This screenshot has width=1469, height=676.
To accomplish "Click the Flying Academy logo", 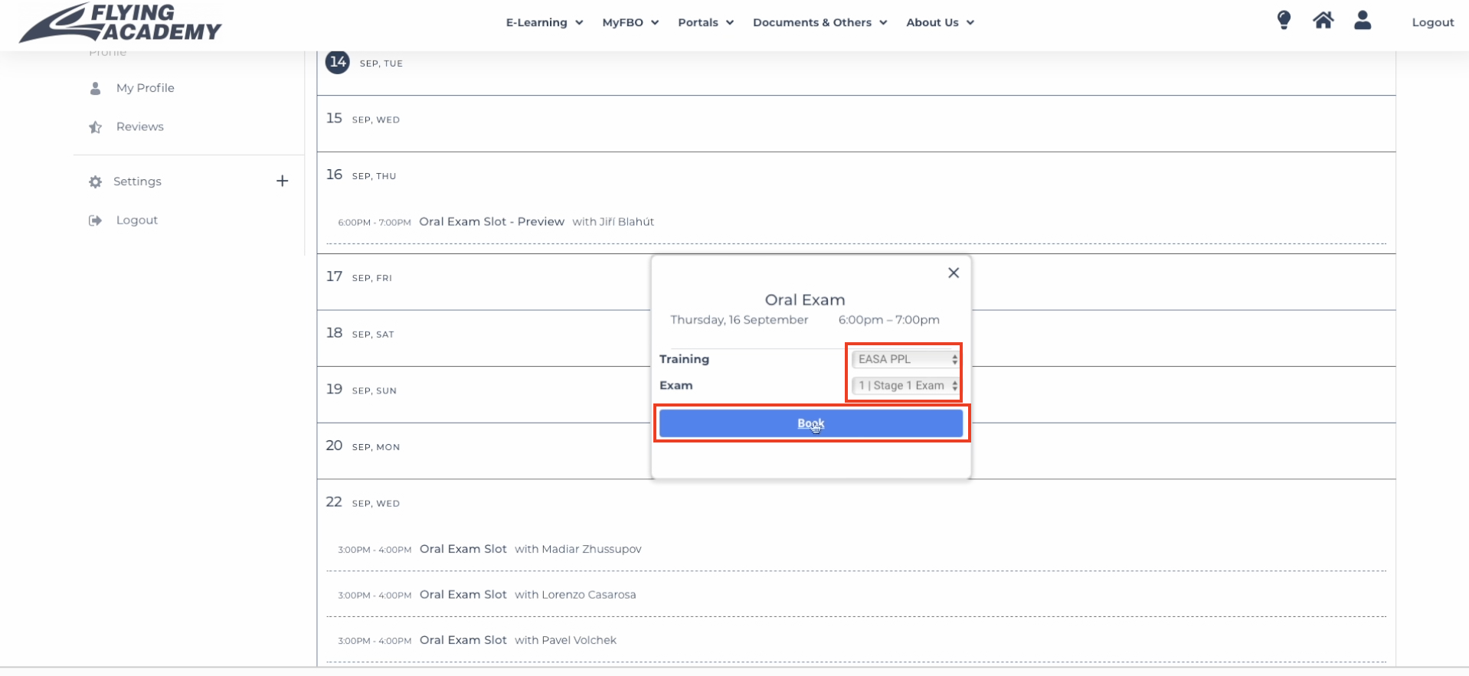I will 120,23.
